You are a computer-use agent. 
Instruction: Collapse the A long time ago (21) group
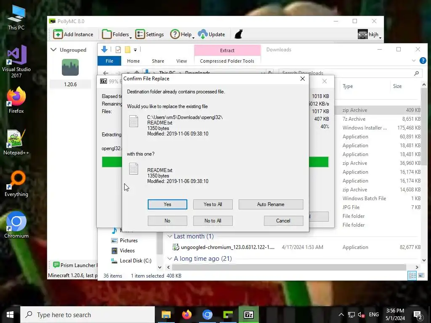pyautogui.click(x=170, y=259)
